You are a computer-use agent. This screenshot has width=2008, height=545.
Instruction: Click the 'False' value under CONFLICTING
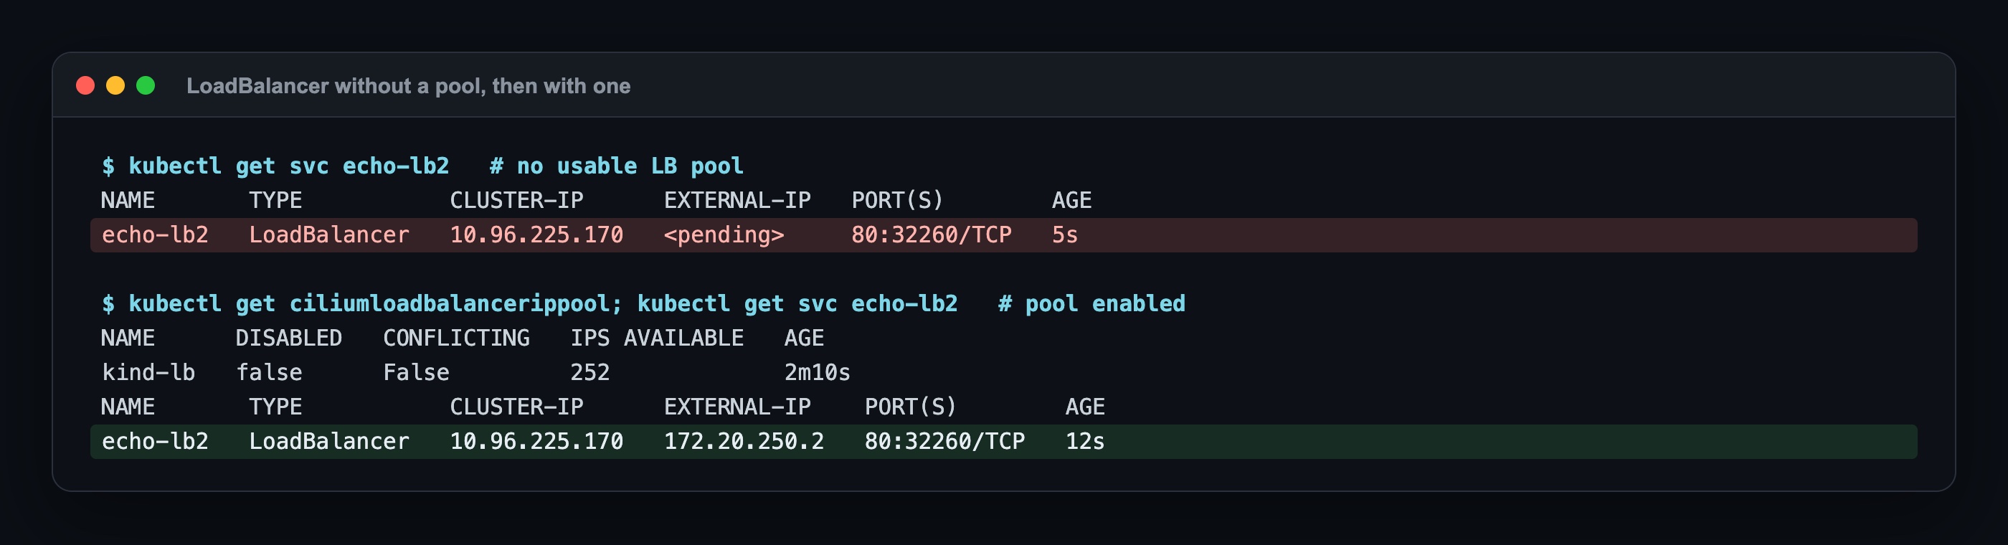[416, 372]
